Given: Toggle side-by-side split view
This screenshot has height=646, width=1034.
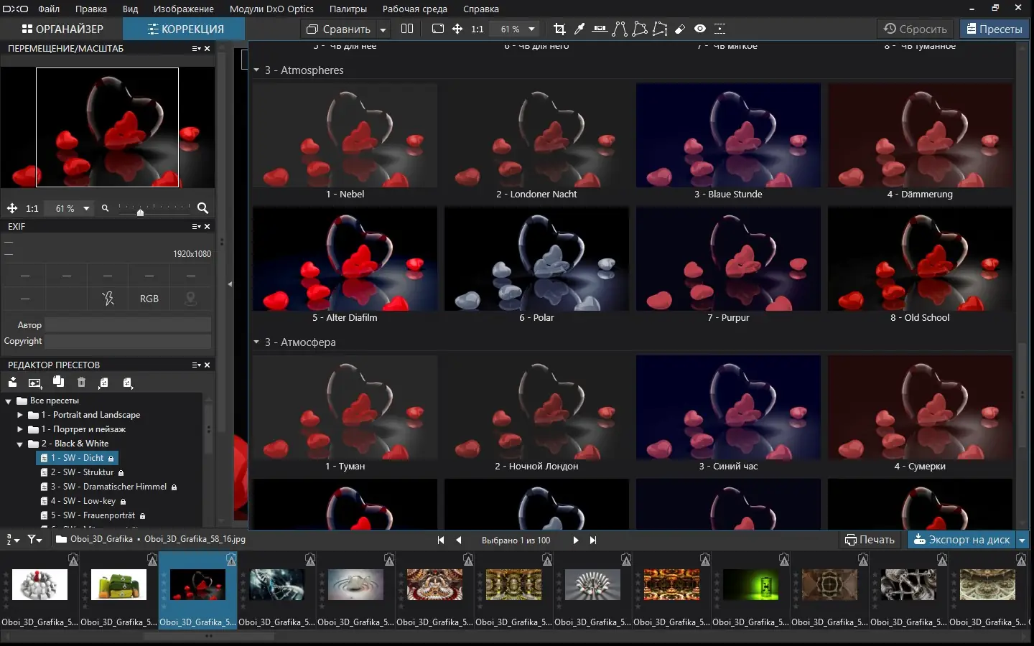Looking at the screenshot, I should tap(407, 29).
